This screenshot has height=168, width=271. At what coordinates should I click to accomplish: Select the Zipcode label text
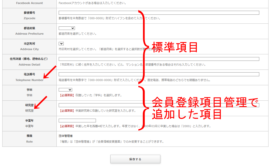pyautogui.click(x=29, y=18)
